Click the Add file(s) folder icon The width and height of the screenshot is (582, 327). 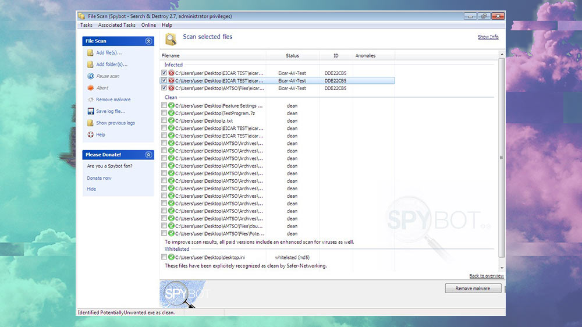coord(90,53)
